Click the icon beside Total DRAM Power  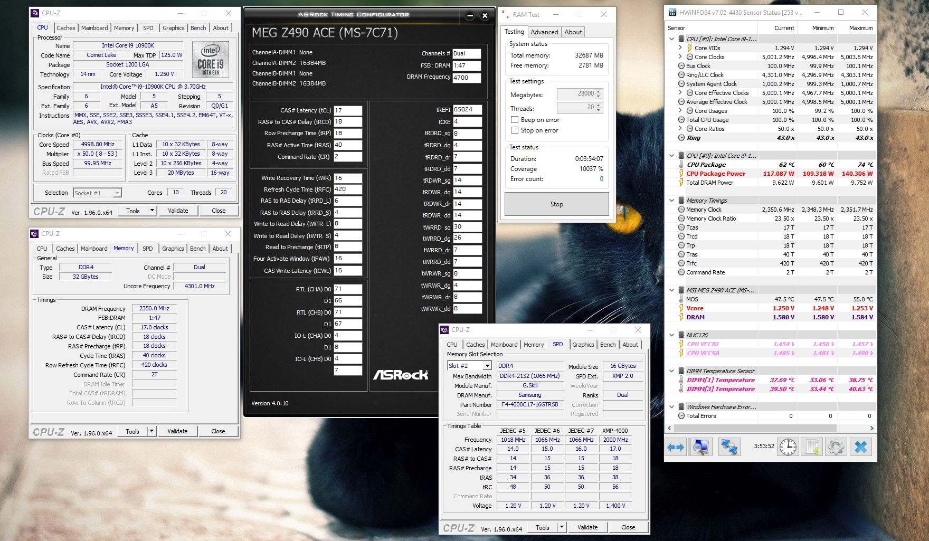point(681,183)
